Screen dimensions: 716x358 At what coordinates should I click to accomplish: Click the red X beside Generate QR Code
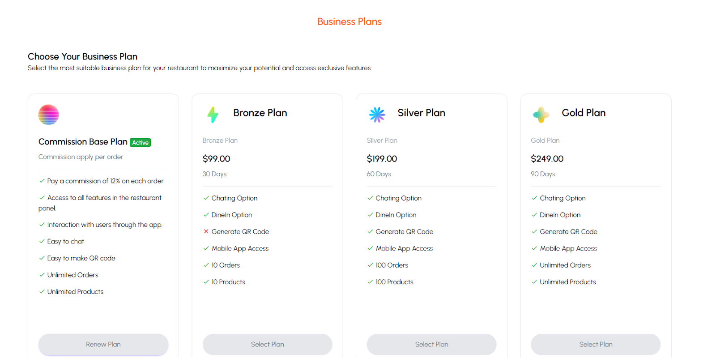[206, 232]
